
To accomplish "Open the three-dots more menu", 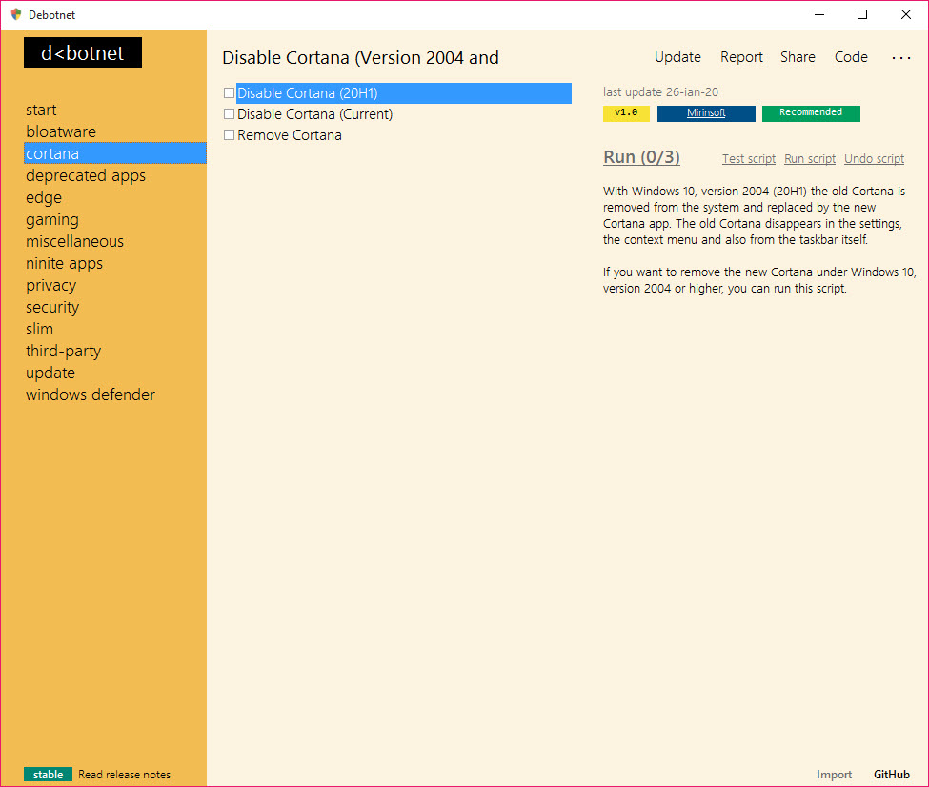I will pos(900,57).
